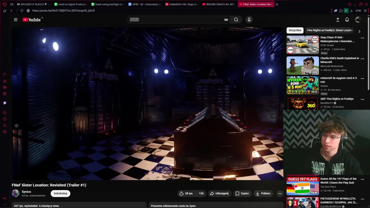Image resolution: width=370 pixels, height=208 pixels.
Task: Click the Udostępnij share button
Action: point(219,194)
